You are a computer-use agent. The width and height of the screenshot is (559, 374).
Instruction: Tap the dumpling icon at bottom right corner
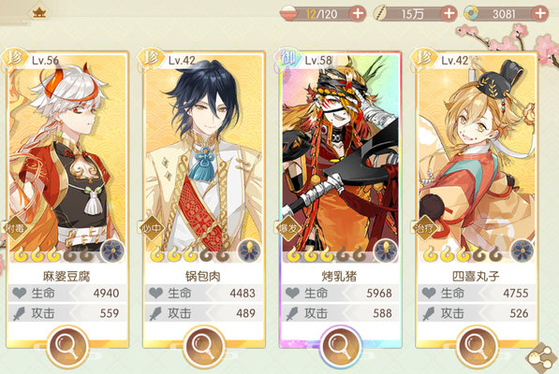(541, 356)
